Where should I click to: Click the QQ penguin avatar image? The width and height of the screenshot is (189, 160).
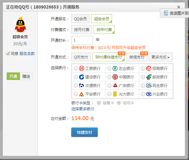pos(20,24)
